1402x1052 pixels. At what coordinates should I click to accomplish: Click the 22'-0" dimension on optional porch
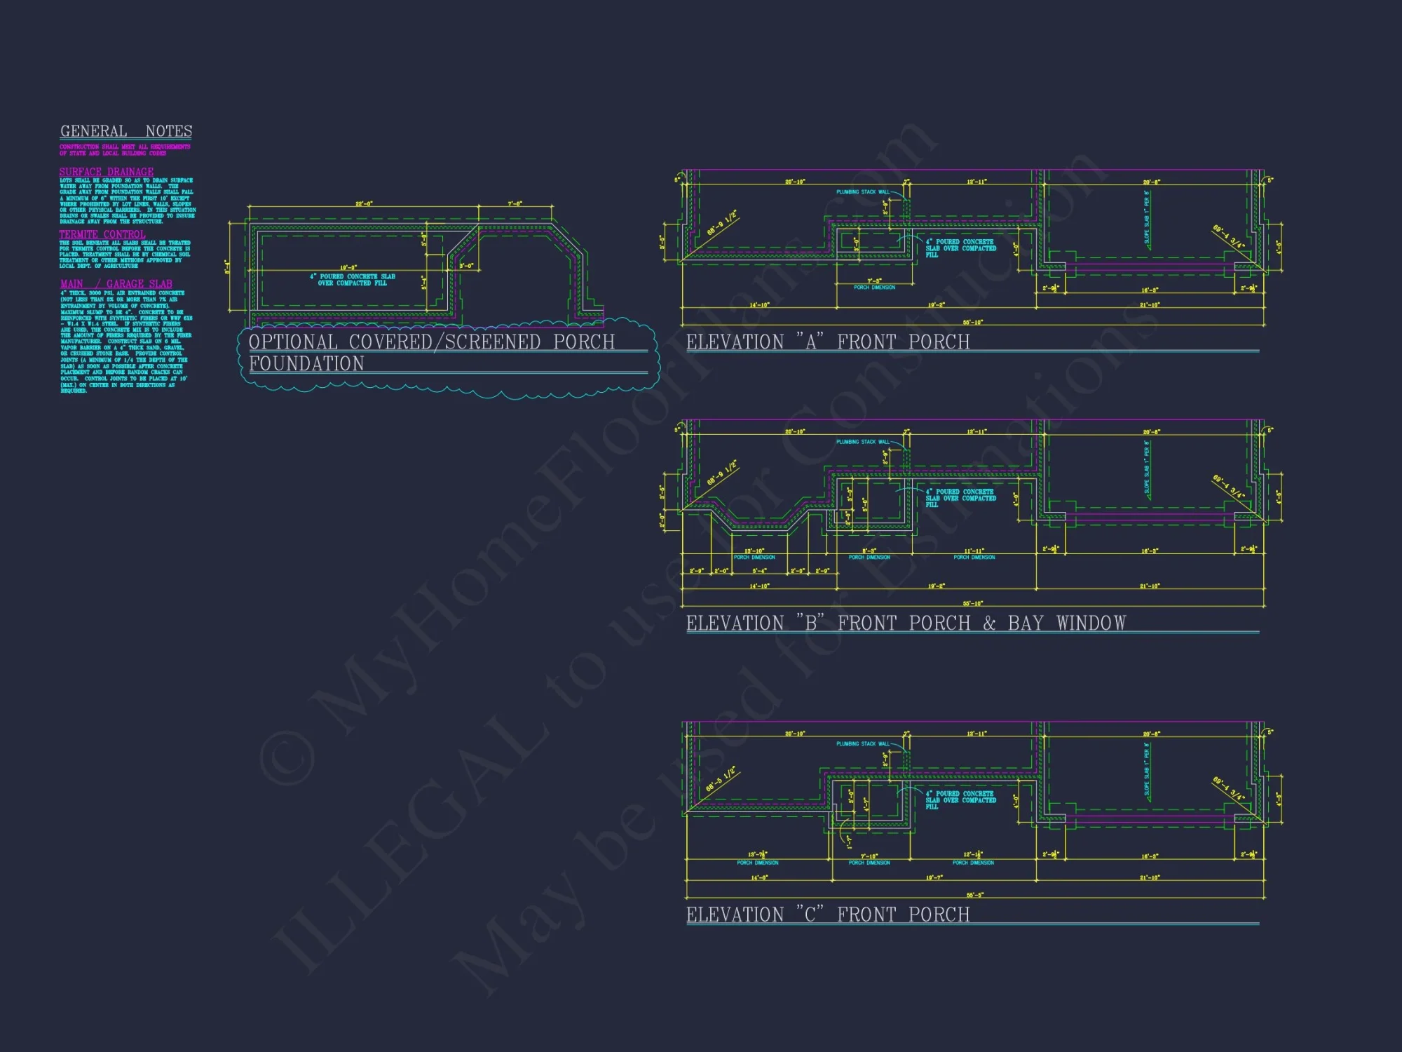tap(364, 204)
